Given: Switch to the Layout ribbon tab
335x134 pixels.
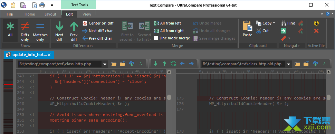Looking at the screenshot, I should point(50,14).
